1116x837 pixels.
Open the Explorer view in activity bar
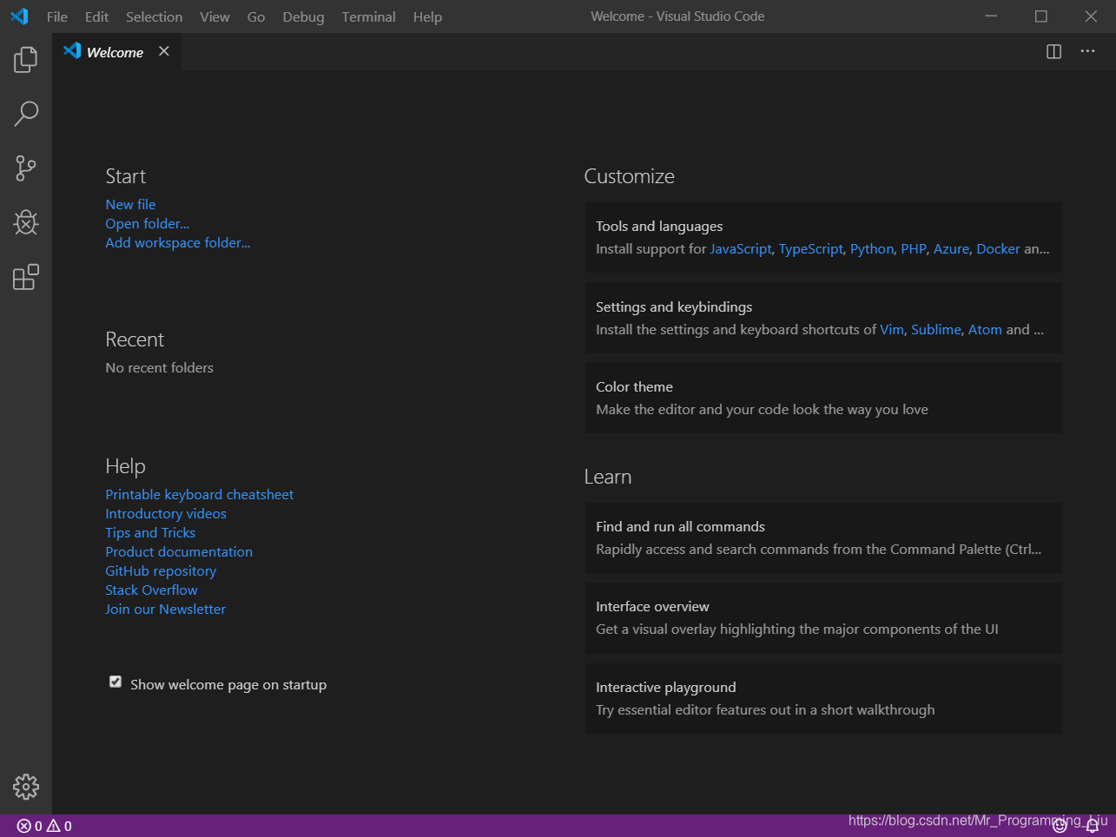pos(26,60)
